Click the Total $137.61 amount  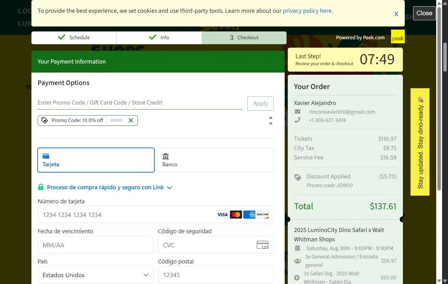point(383,206)
